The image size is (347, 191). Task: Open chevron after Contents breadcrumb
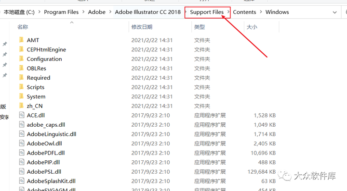coord(261,12)
